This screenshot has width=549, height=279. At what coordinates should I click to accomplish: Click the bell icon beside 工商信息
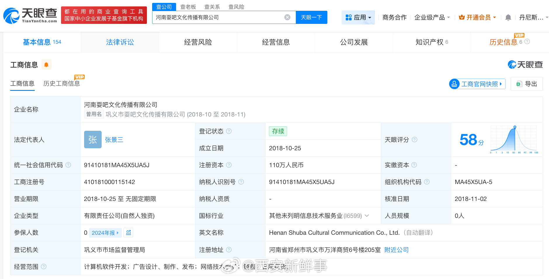(47, 65)
